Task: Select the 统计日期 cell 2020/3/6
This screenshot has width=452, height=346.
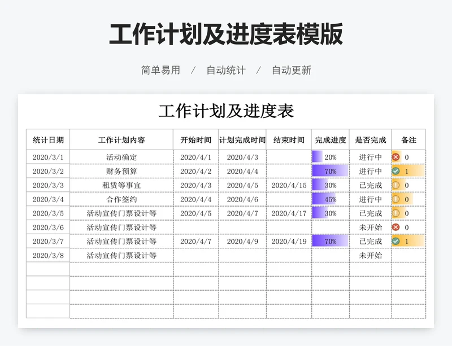Action: click(x=48, y=227)
